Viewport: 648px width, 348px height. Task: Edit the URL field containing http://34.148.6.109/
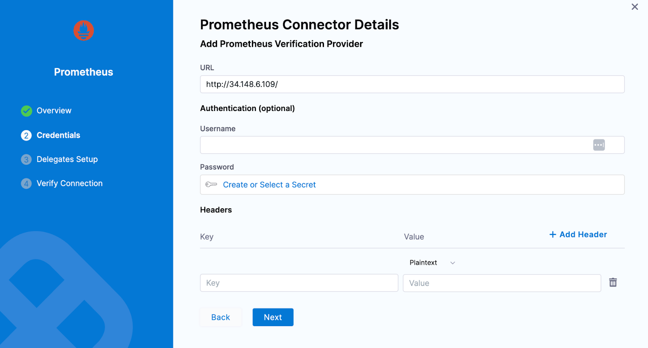[x=412, y=84]
